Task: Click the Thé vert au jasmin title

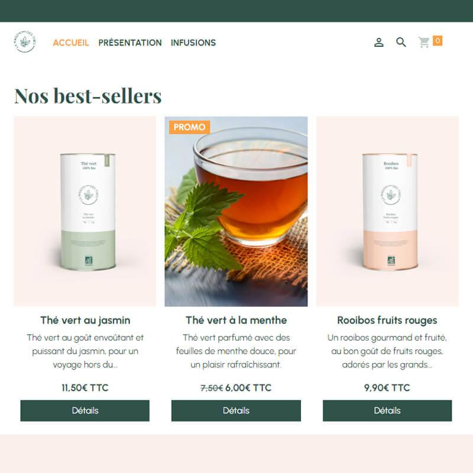Action: (85, 320)
